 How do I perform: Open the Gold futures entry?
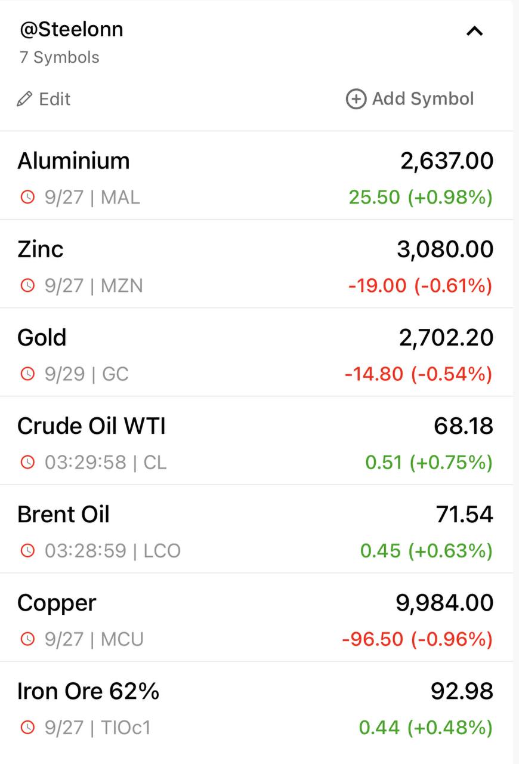pyautogui.click(x=257, y=352)
